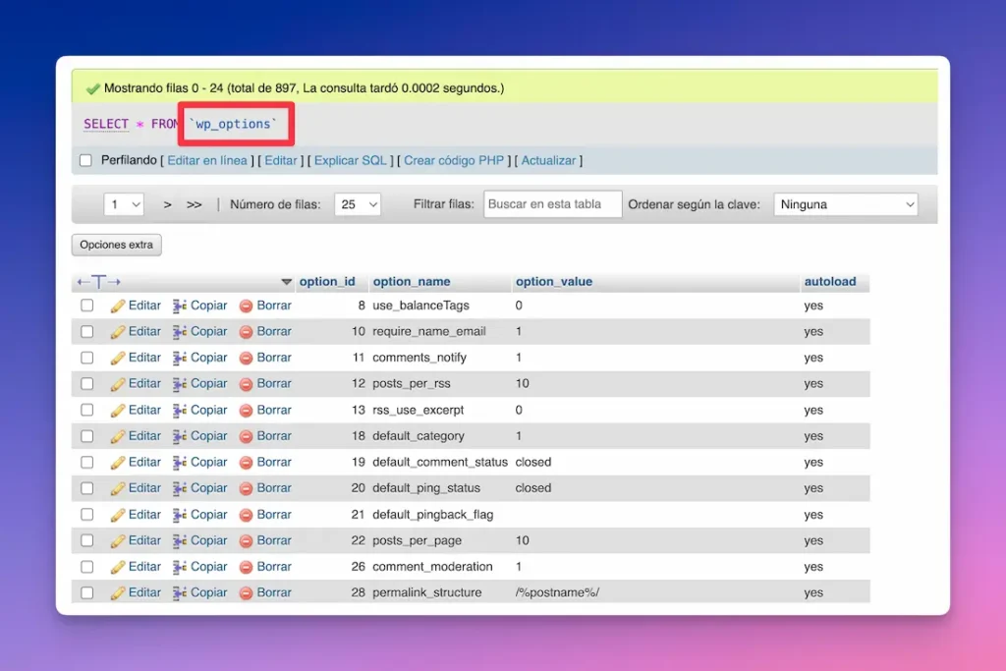
Task: Select the checkbox on the use_balanceTags row
Action: click(x=85, y=306)
